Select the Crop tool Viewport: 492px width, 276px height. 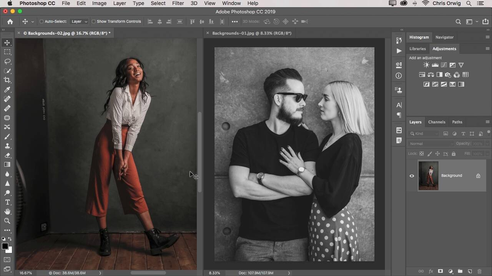point(7,80)
